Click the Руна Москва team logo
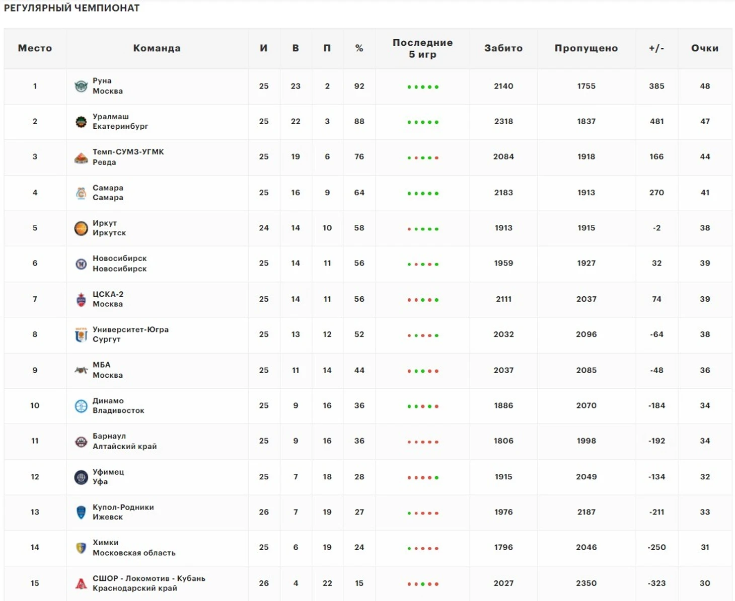 pos(81,86)
